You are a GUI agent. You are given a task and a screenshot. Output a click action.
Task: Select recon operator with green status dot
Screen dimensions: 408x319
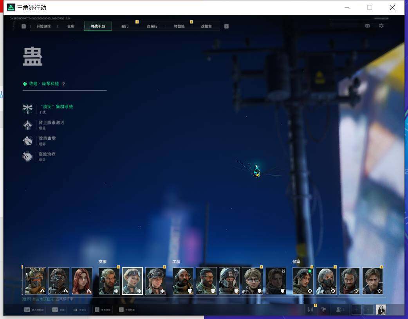tap(303, 281)
